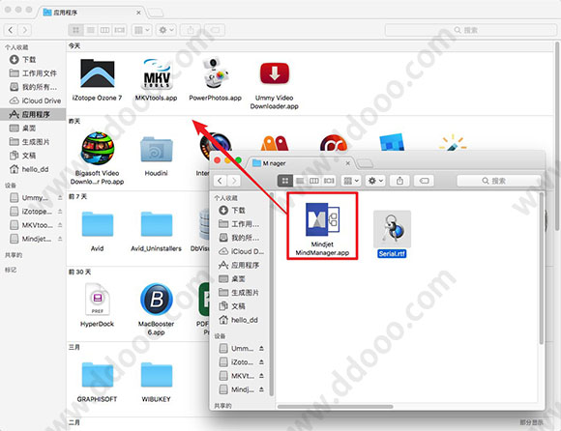561x431 pixels.
Task: Click the search field in front window
Action: tap(499, 181)
